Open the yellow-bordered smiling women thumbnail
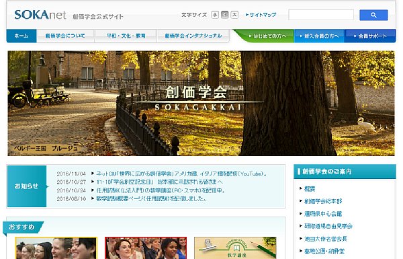Viewport: 403px width, 259px height. click(56, 248)
